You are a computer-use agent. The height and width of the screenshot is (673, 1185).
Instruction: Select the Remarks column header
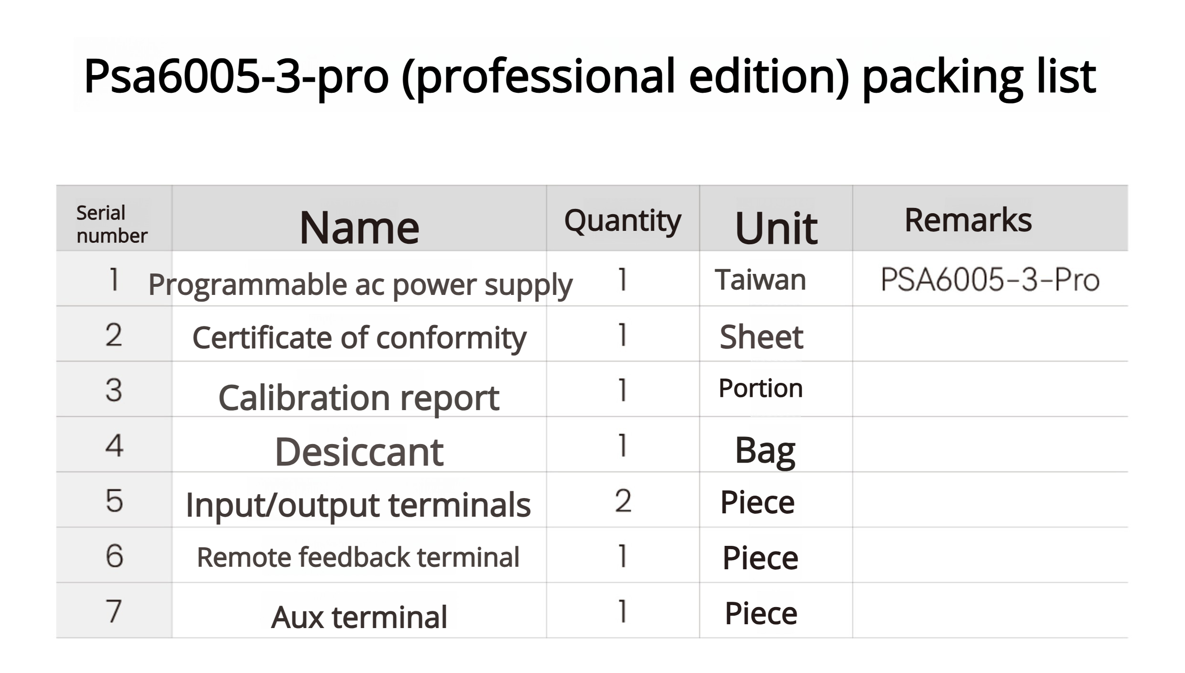coord(968,220)
